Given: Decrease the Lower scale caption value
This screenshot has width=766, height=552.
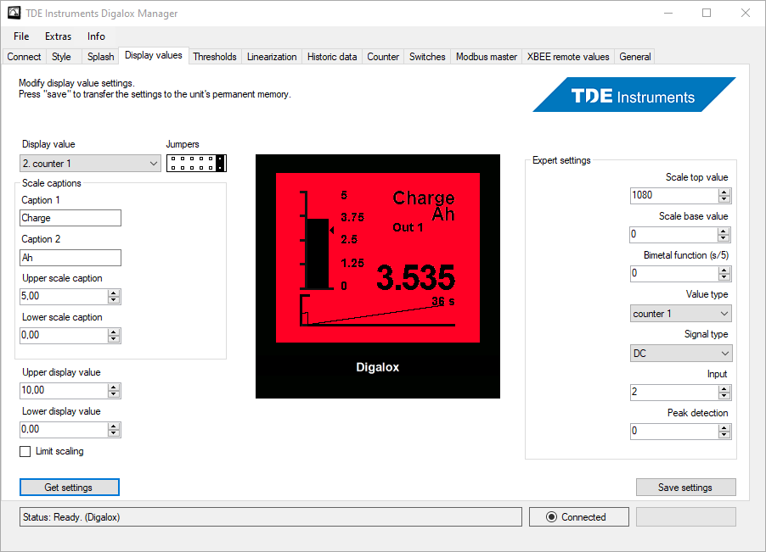Looking at the screenshot, I should [x=114, y=339].
